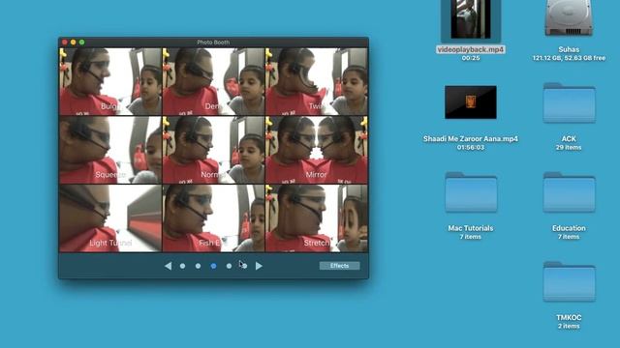
Task: Click the TMKOC folder name label
Action: (569, 318)
